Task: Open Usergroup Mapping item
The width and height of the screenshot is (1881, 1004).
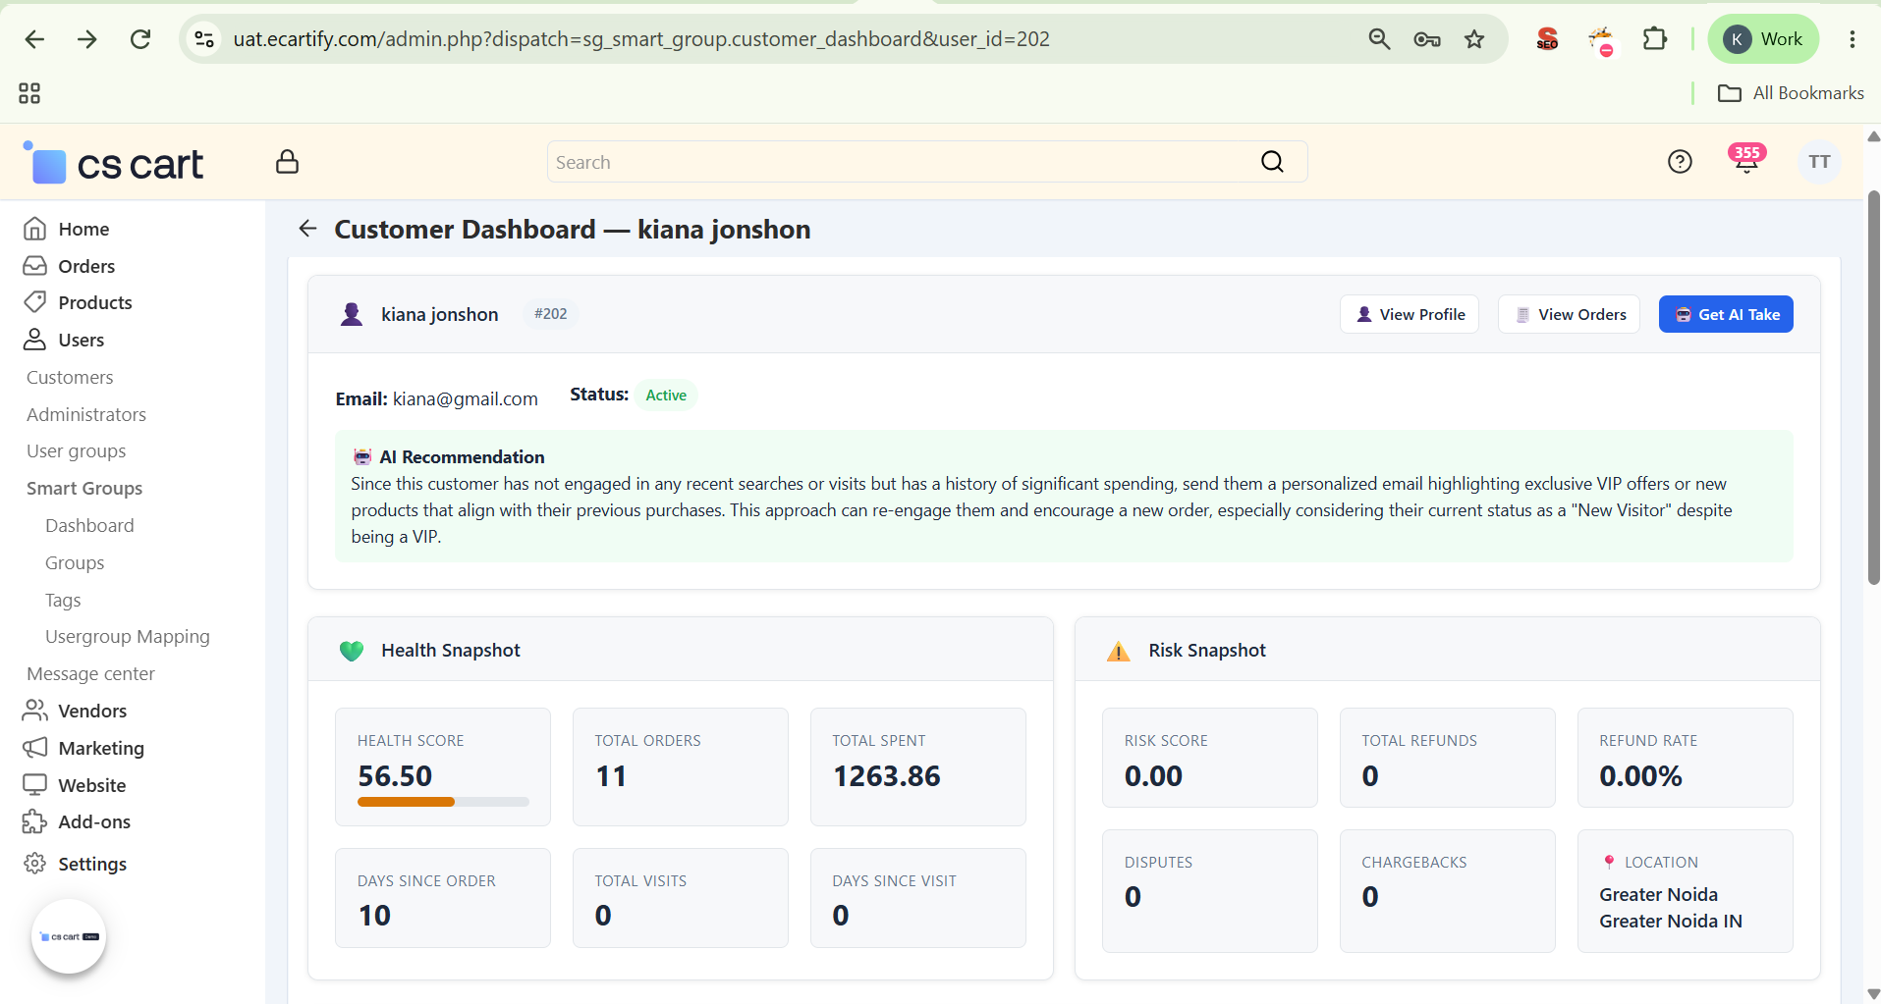Action: coord(128,637)
